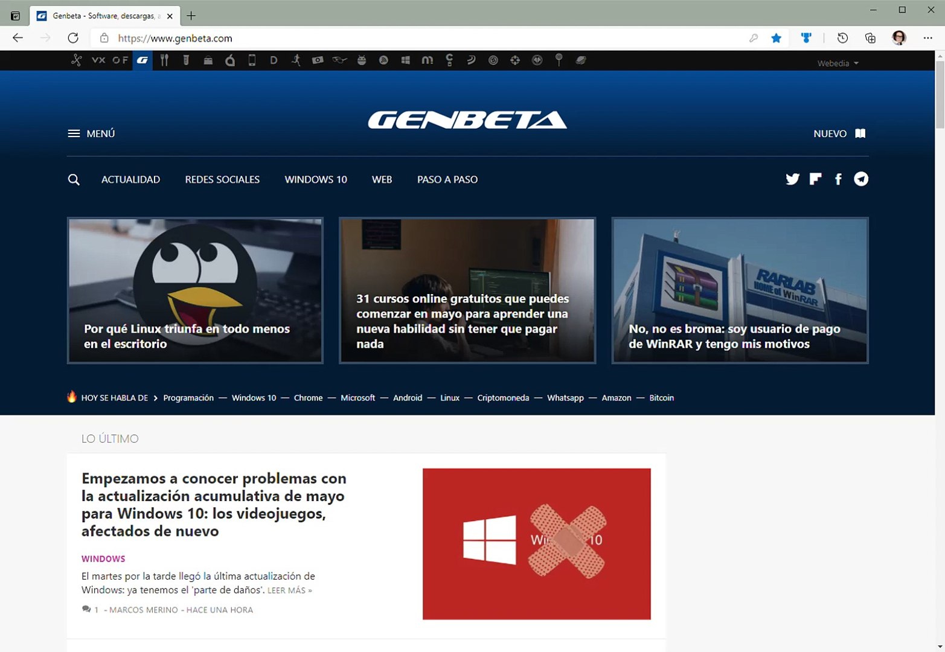The width and height of the screenshot is (945, 652).
Task: Open the Whatsapp trending topic
Action: tap(565, 398)
